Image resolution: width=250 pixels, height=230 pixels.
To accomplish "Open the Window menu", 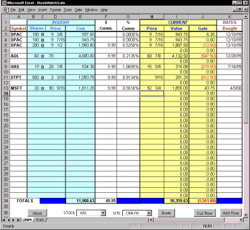I will click(x=91, y=10).
